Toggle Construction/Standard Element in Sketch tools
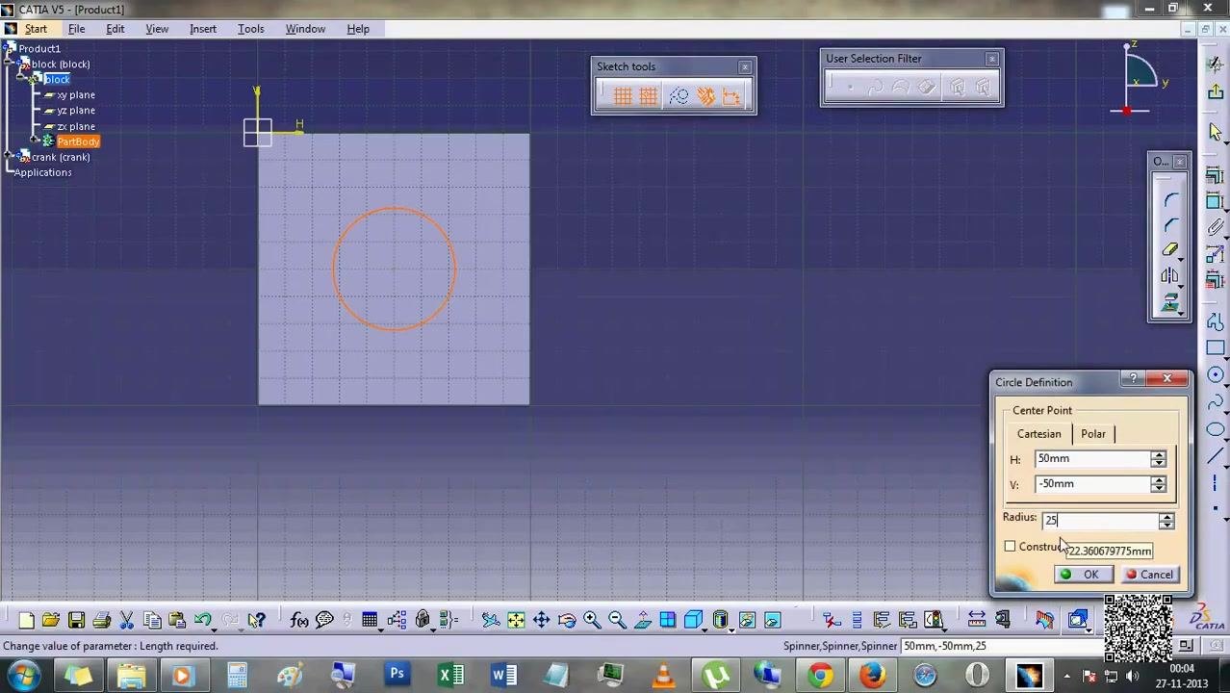This screenshot has width=1230, height=693. coord(679,96)
